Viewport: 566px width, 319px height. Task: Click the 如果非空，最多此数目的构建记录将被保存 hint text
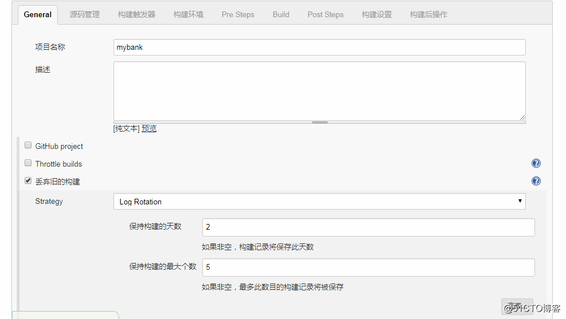[273, 288]
